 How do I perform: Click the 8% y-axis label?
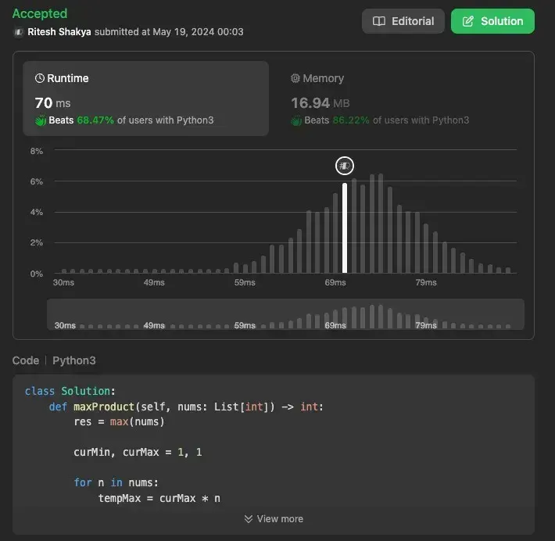point(36,151)
